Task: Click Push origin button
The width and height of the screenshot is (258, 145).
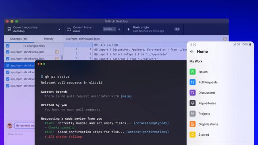Action: tap(154, 29)
